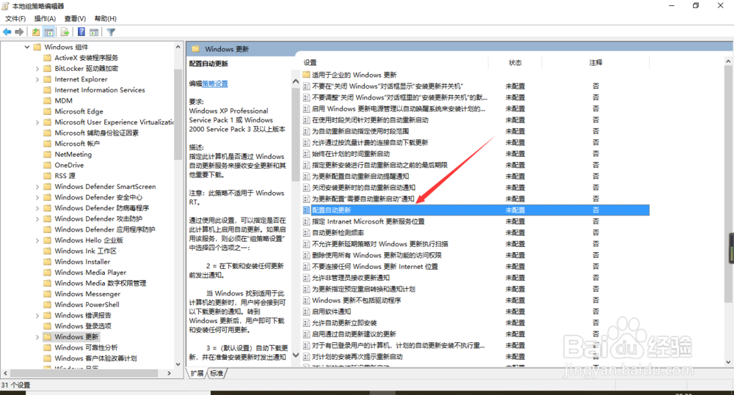The height and width of the screenshot is (395, 734).
Task: Select Windows 登录选项 in tree
Action: (x=83, y=326)
